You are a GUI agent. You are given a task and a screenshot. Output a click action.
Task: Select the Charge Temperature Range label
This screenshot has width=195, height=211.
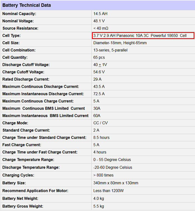[x=28, y=160]
